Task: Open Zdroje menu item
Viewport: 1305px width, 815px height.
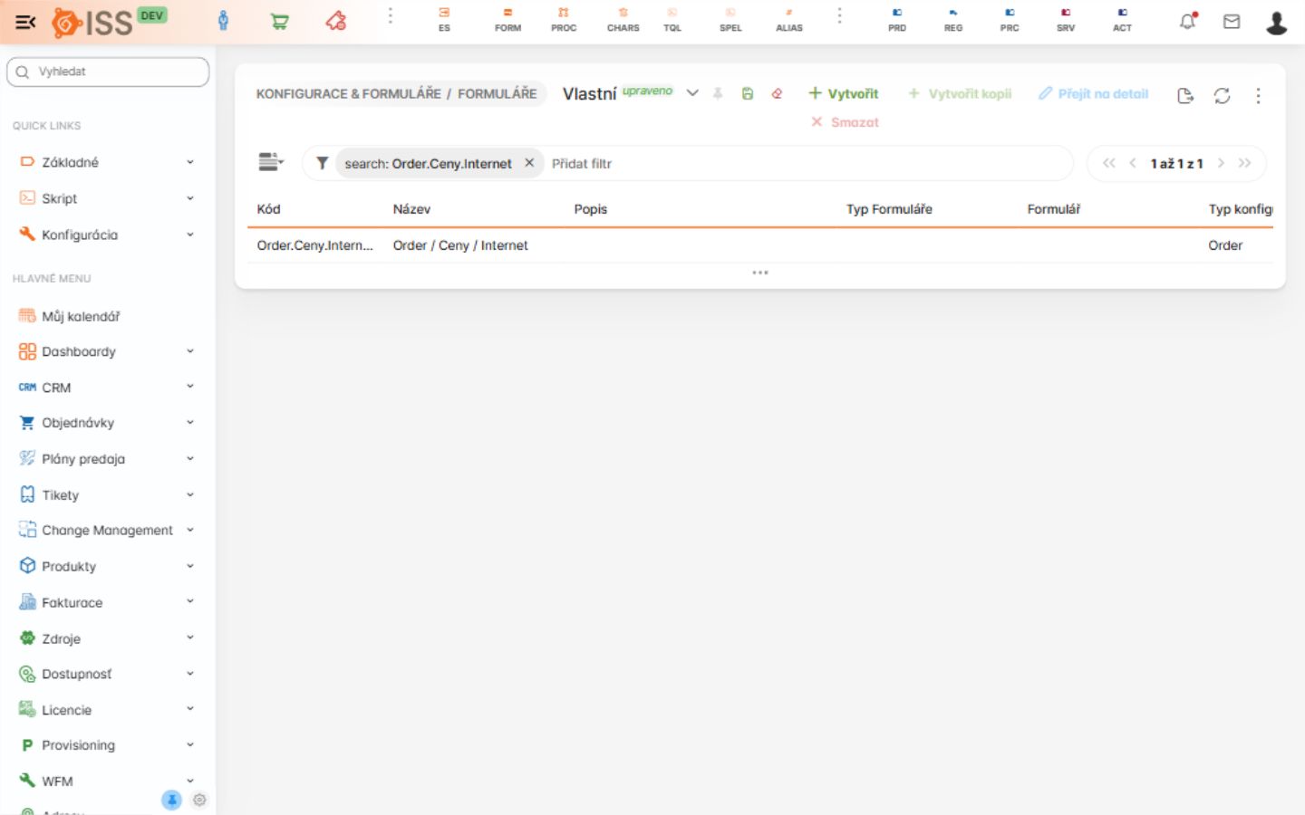Action: [x=107, y=638]
